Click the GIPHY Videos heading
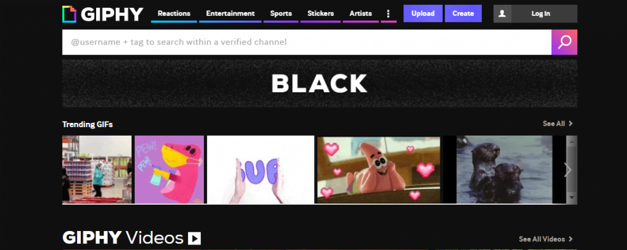This screenshot has width=627, height=250. [122, 238]
